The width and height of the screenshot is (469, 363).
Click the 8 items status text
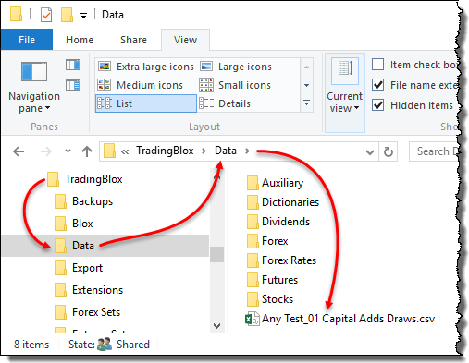(31, 345)
